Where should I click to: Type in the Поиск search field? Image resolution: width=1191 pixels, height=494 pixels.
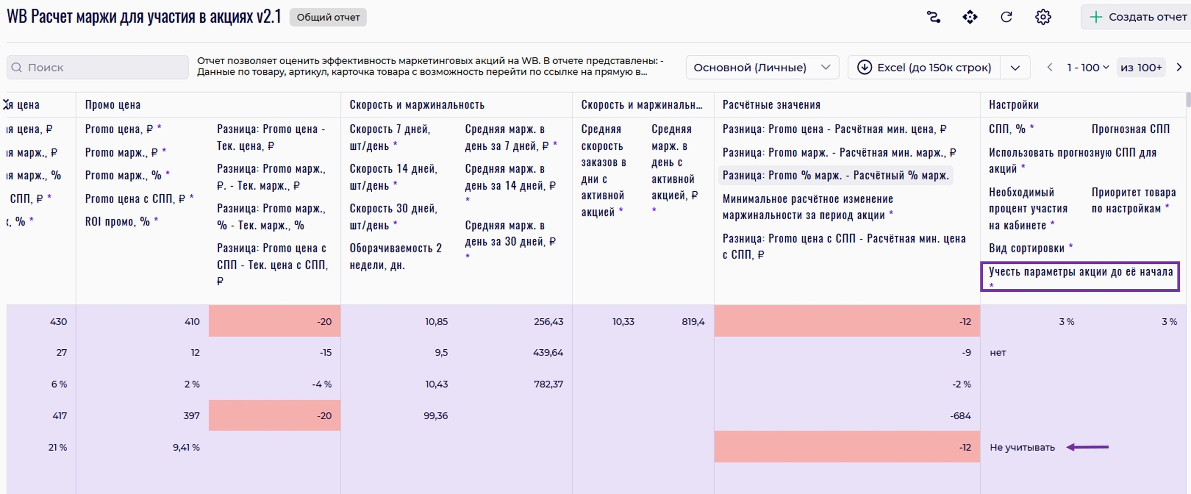coord(103,68)
